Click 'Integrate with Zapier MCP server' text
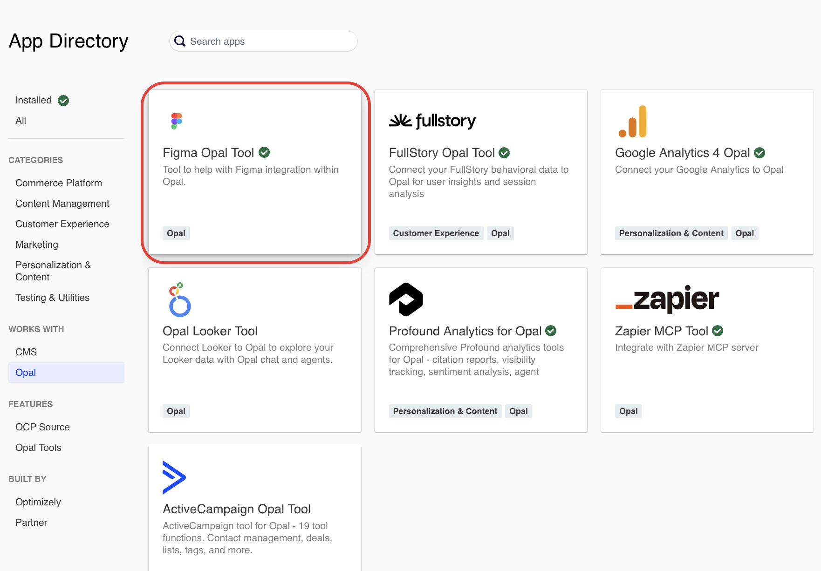The width and height of the screenshot is (821, 571). tap(687, 347)
